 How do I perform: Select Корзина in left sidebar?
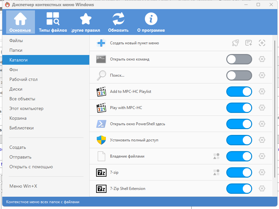pos(18,118)
